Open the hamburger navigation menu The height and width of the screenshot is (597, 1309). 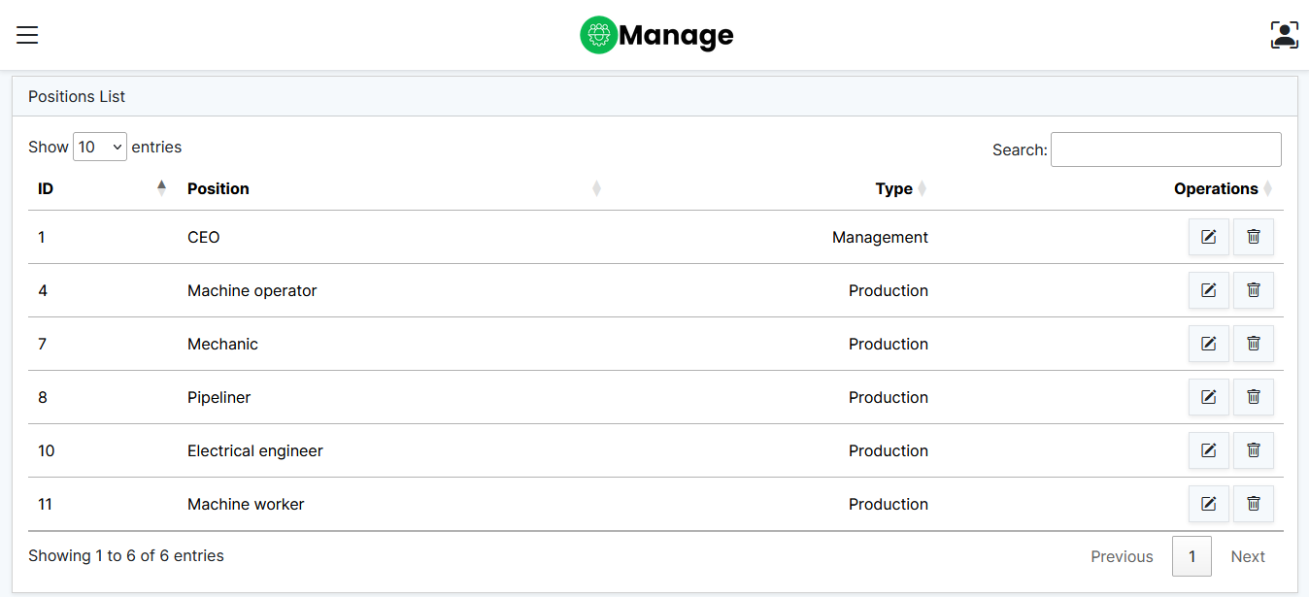pyautogui.click(x=27, y=36)
